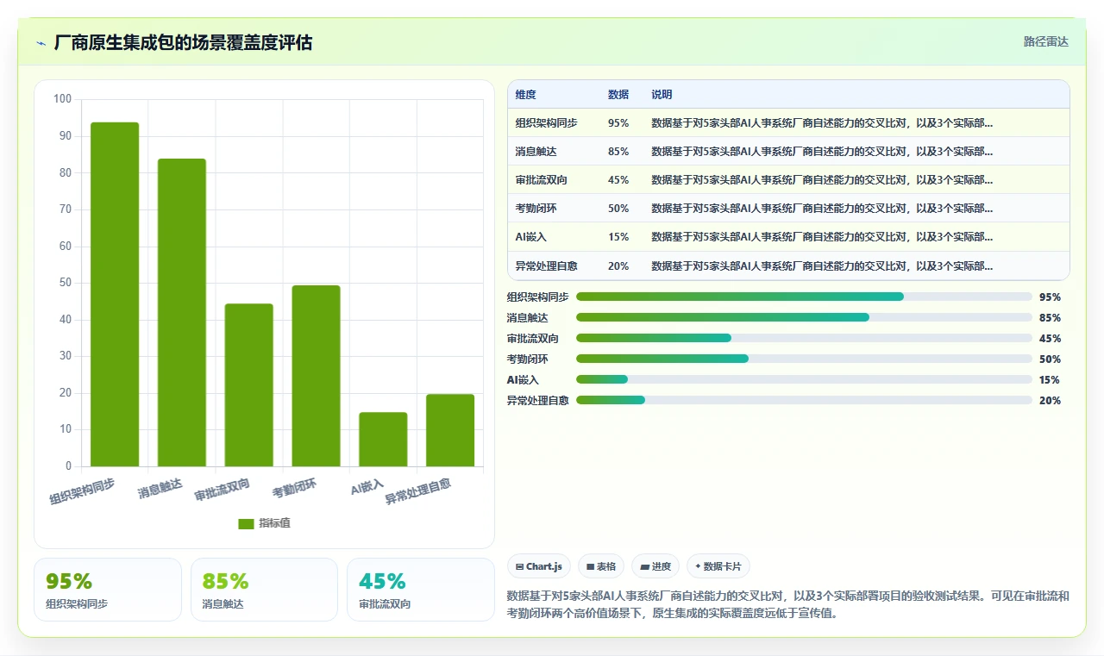Click the 消息触达 bar in chart
1104x656 pixels.
click(x=182, y=313)
